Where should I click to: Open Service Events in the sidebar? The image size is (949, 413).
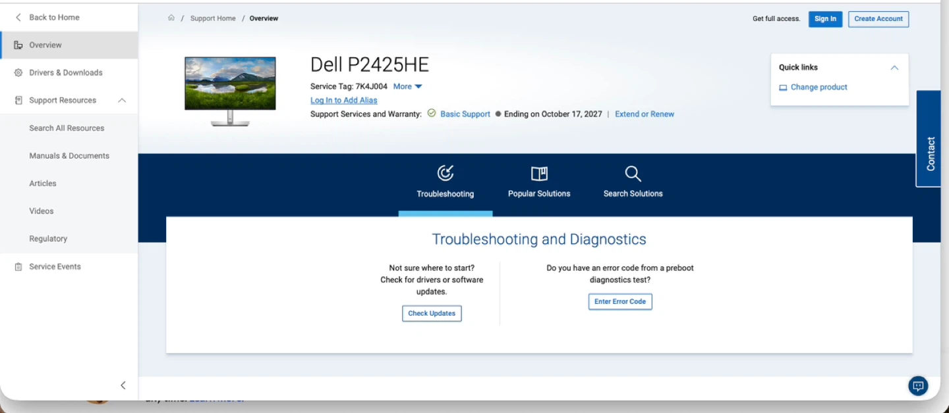coord(69,266)
